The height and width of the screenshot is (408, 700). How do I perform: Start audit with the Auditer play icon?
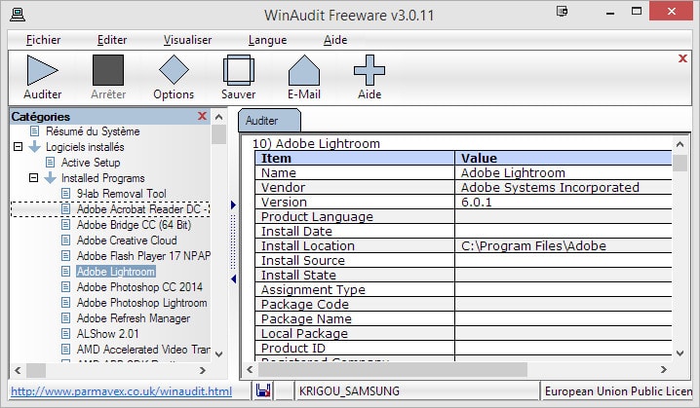(x=43, y=69)
